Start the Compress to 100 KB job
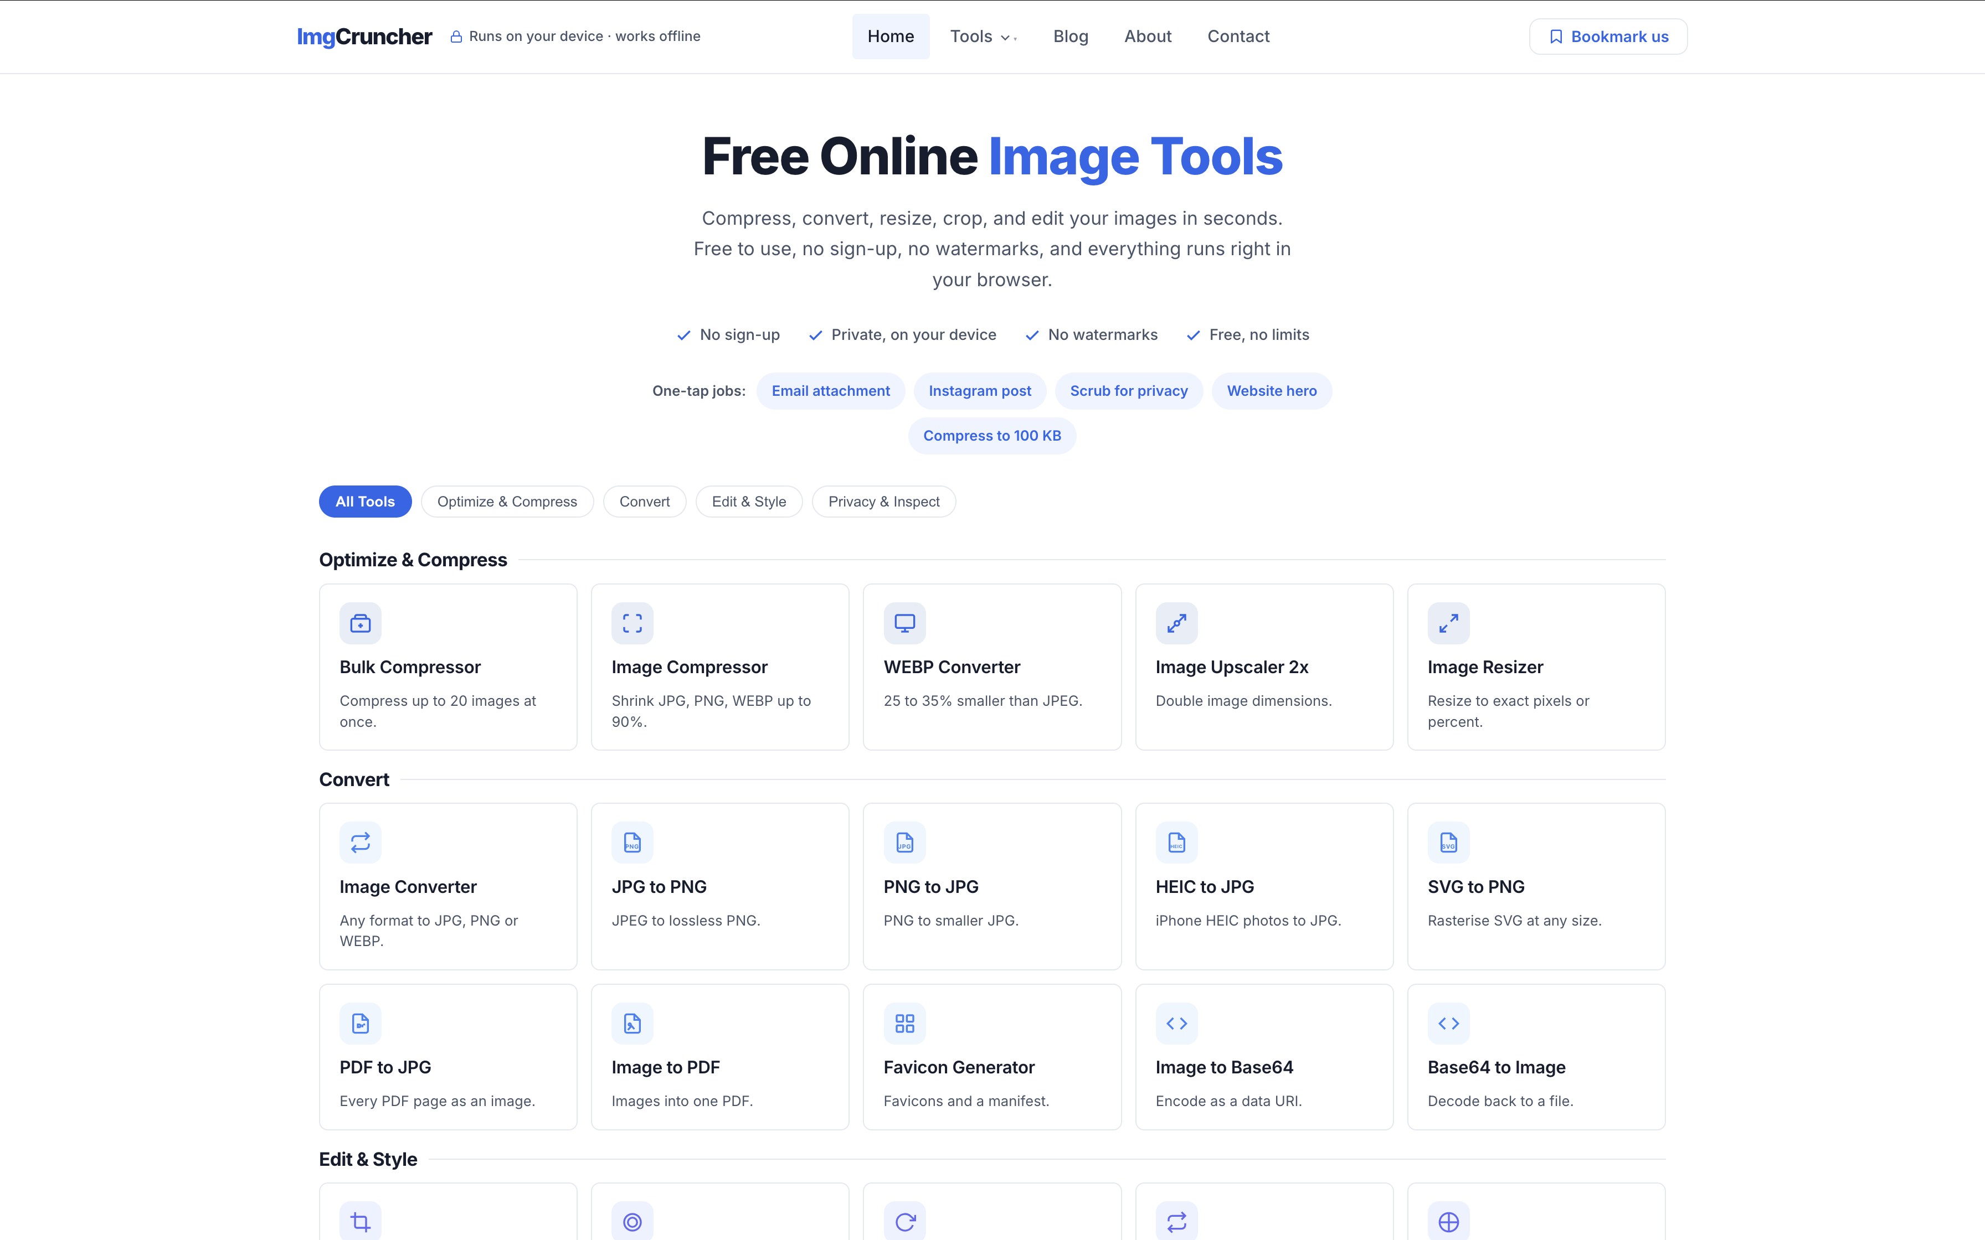The height and width of the screenshot is (1240, 1985). tap(992, 436)
